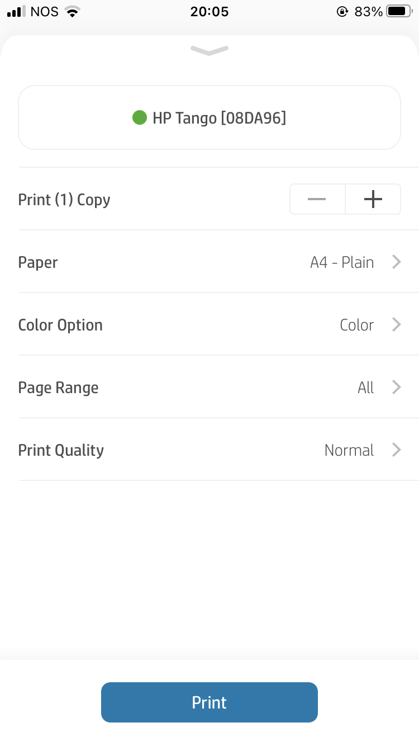Expand Paper options chevron
Screen dimensions: 419x746
396,262
